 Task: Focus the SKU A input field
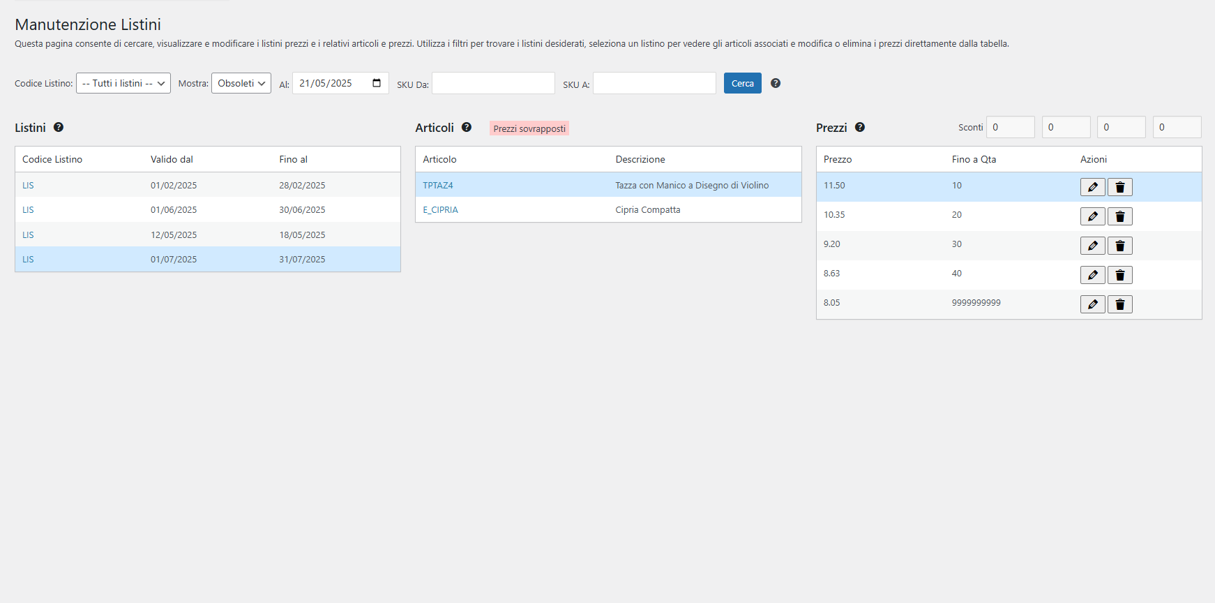coord(654,83)
